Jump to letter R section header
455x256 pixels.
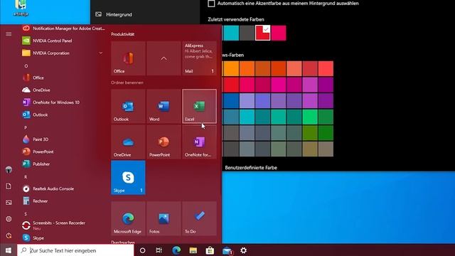[26, 177]
